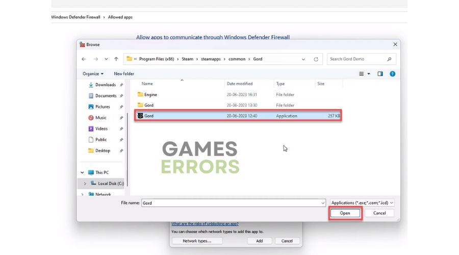Viewport: 459px width, 255px height.
Task: Sort files by the Name column
Action: pos(147,84)
